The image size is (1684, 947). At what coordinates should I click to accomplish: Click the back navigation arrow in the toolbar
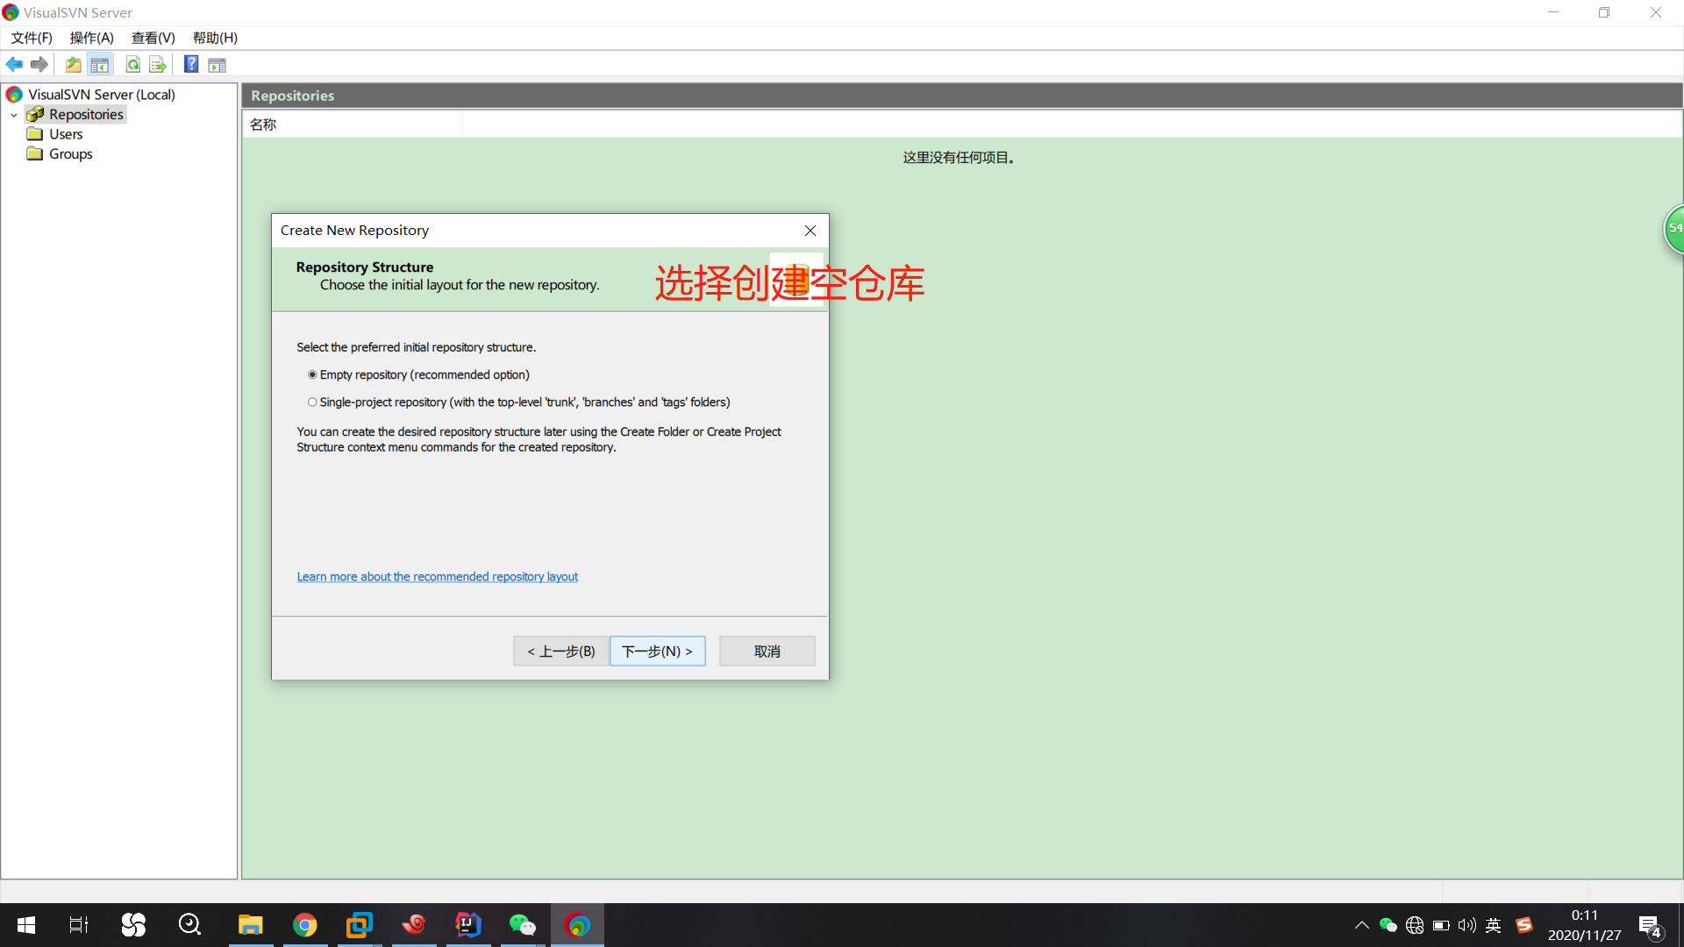[x=14, y=64]
